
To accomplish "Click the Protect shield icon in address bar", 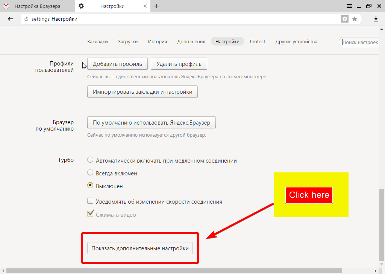I will (x=345, y=19).
